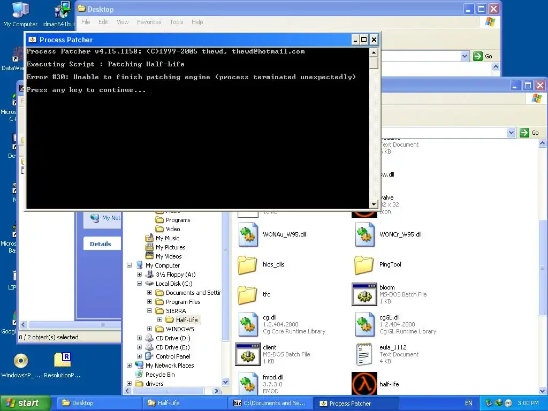
Task: Open Help menu in Desktop window
Action: pos(197,21)
